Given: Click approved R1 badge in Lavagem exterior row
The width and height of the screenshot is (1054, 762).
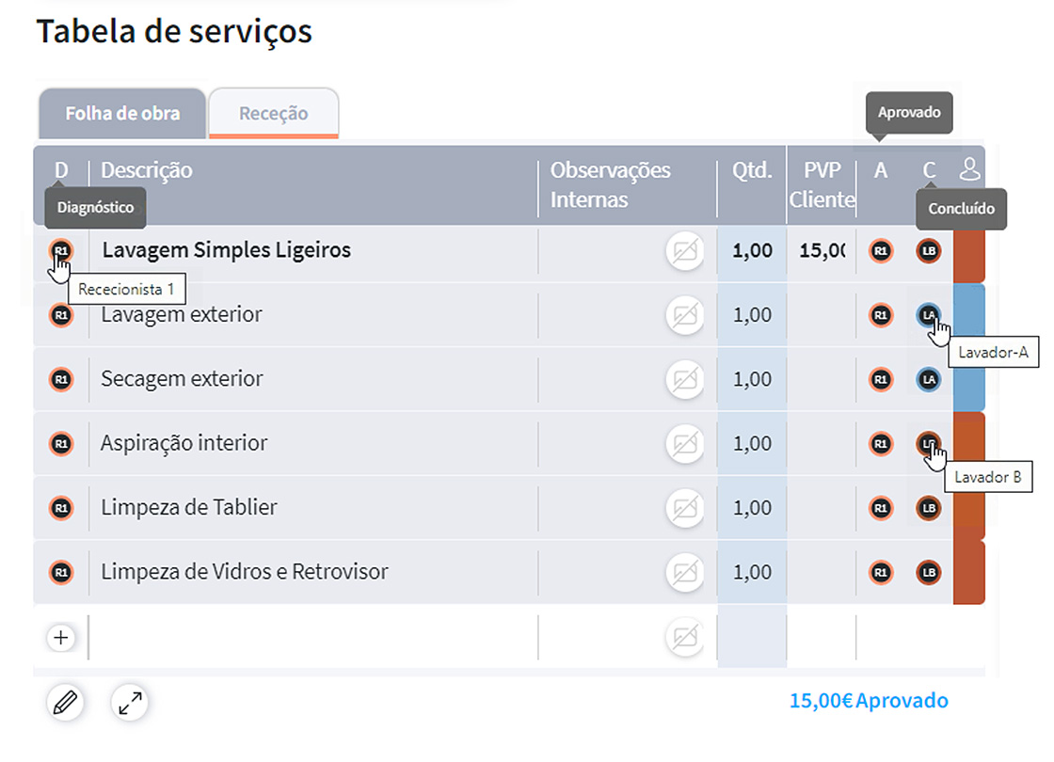Looking at the screenshot, I should [881, 315].
